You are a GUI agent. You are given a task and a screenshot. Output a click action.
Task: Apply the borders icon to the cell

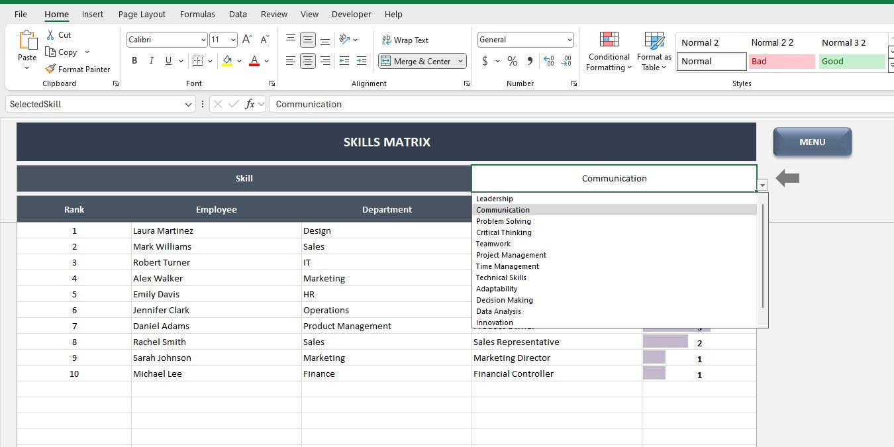coord(197,61)
